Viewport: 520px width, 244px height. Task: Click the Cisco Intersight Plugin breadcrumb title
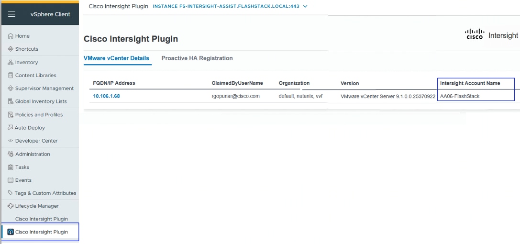[118, 6]
